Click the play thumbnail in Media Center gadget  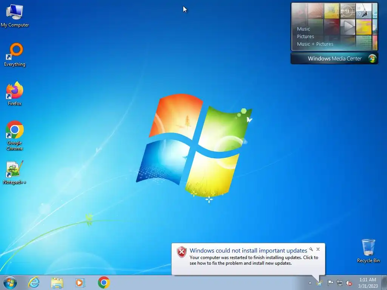point(348,27)
